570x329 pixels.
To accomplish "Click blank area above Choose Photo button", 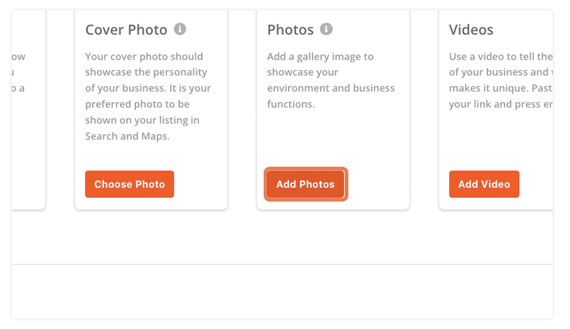I will [151, 157].
